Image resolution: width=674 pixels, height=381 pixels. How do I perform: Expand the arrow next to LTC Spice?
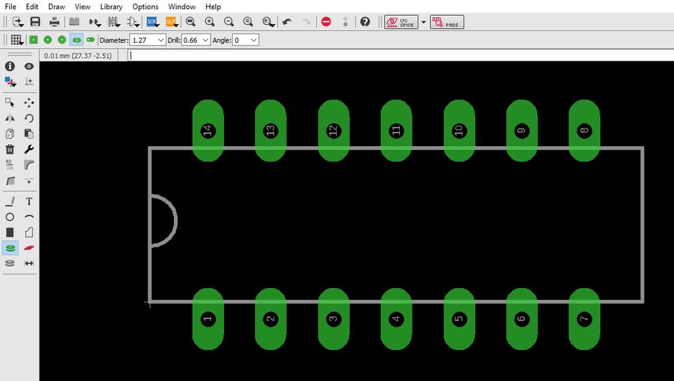pos(424,22)
